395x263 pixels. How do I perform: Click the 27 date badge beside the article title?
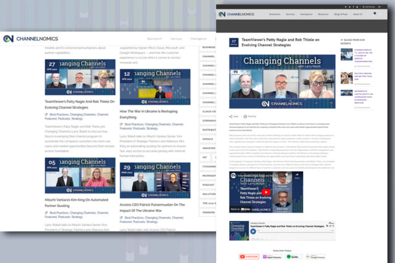(x=234, y=42)
